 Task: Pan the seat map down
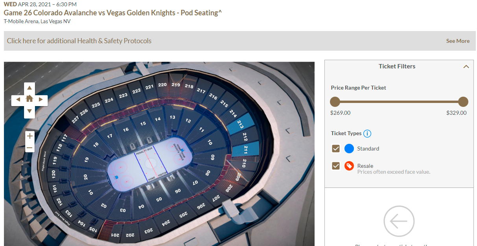point(29,111)
